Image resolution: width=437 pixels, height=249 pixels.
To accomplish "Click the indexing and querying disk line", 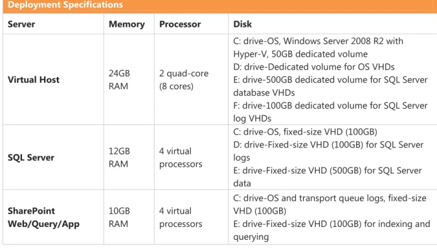I will coord(332,230).
